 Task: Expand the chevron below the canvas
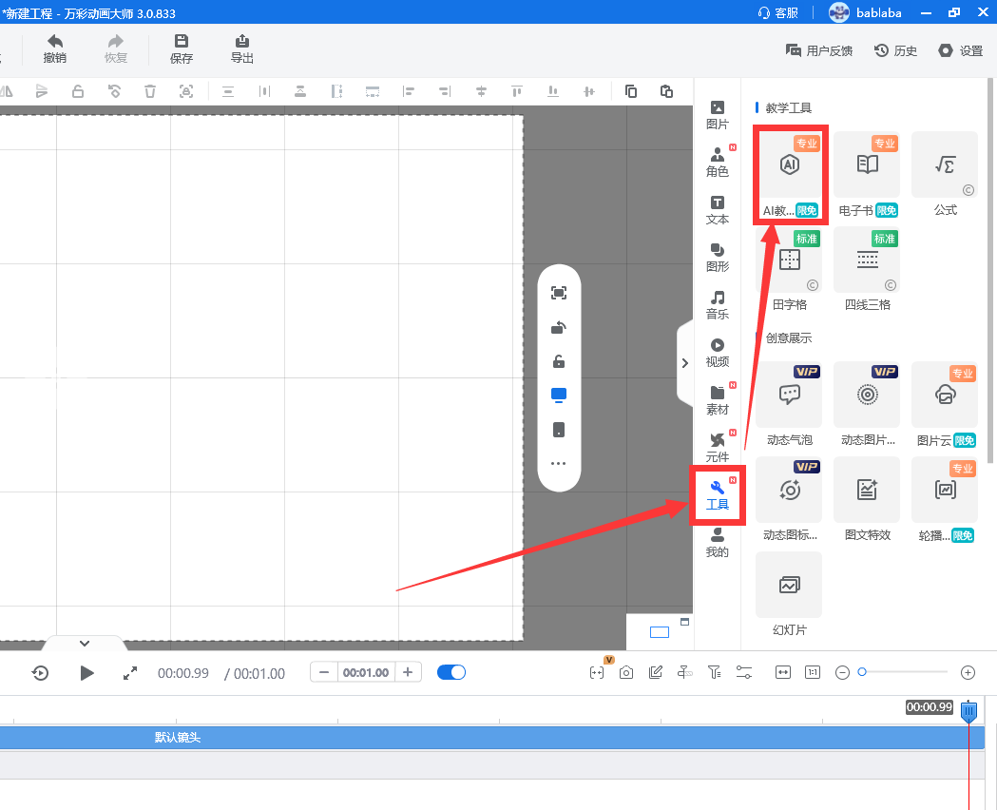click(x=84, y=644)
